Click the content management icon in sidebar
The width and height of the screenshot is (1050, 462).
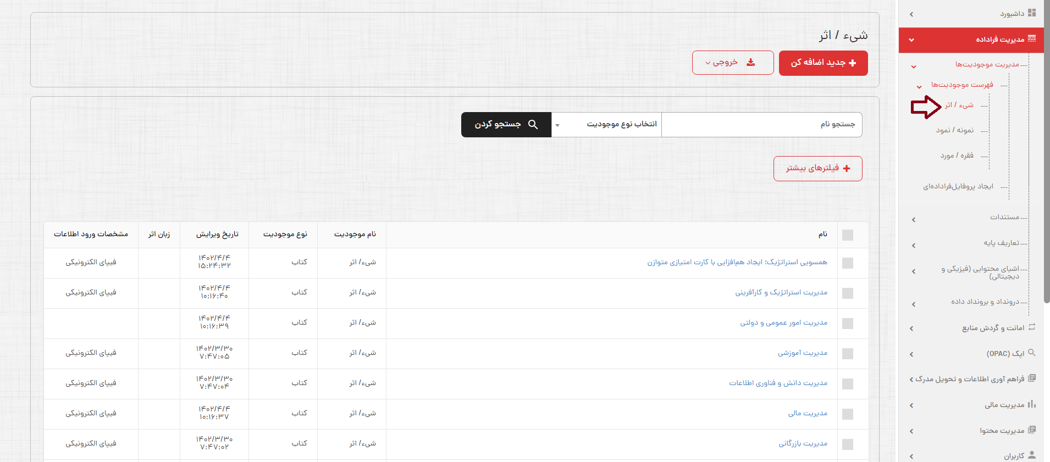pos(1032,430)
